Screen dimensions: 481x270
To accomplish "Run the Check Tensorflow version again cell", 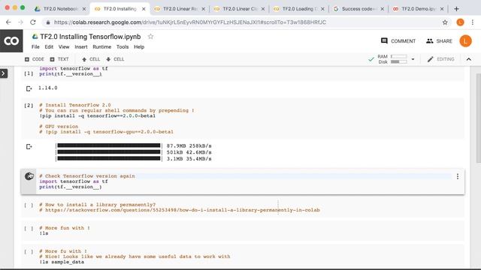I will point(29,176).
